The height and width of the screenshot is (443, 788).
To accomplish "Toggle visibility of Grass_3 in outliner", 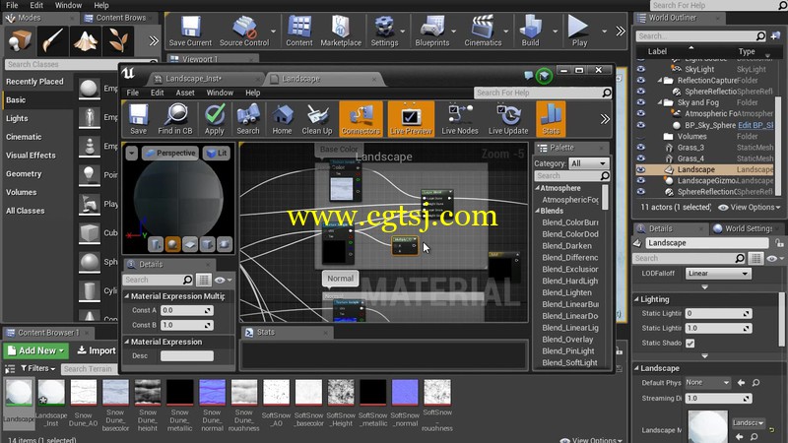I will point(641,147).
